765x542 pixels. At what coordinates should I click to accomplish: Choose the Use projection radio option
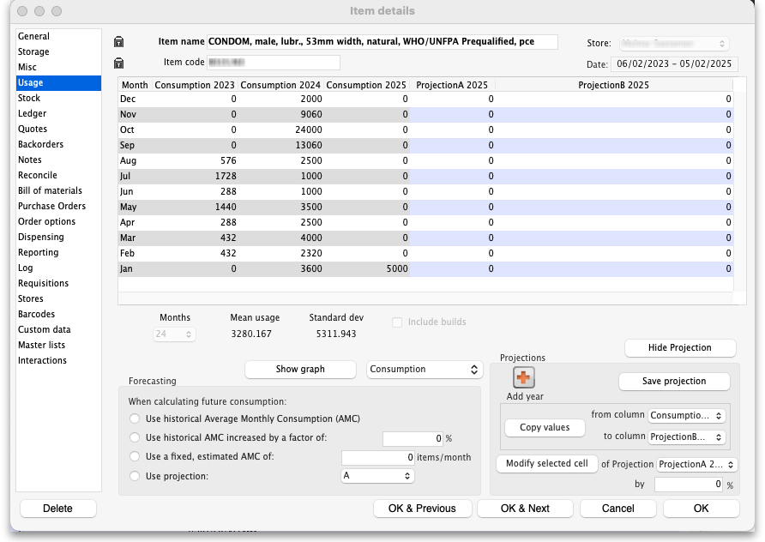(x=134, y=476)
